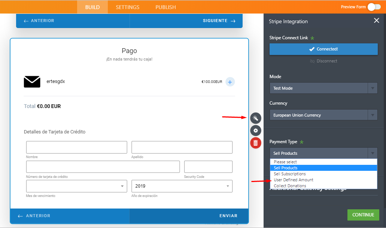
Task: Click the Security Code input field
Action: (208, 167)
